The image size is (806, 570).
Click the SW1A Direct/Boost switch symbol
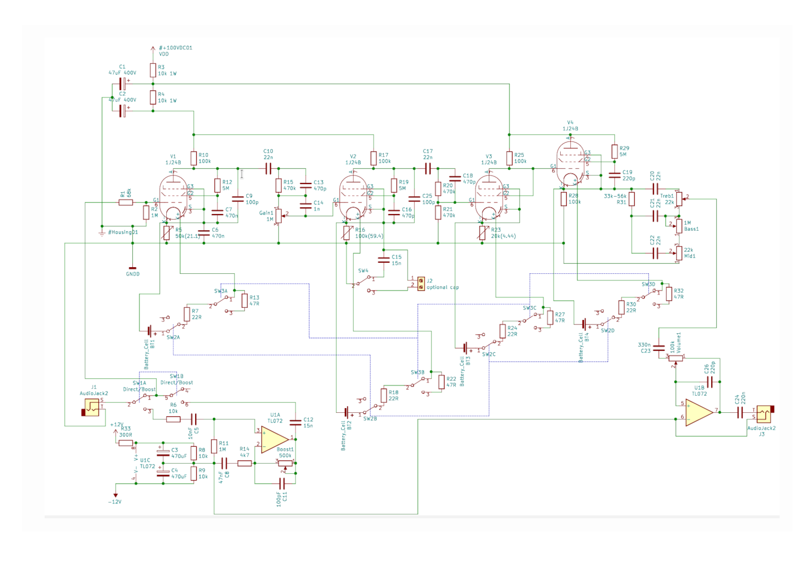(x=140, y=402)
